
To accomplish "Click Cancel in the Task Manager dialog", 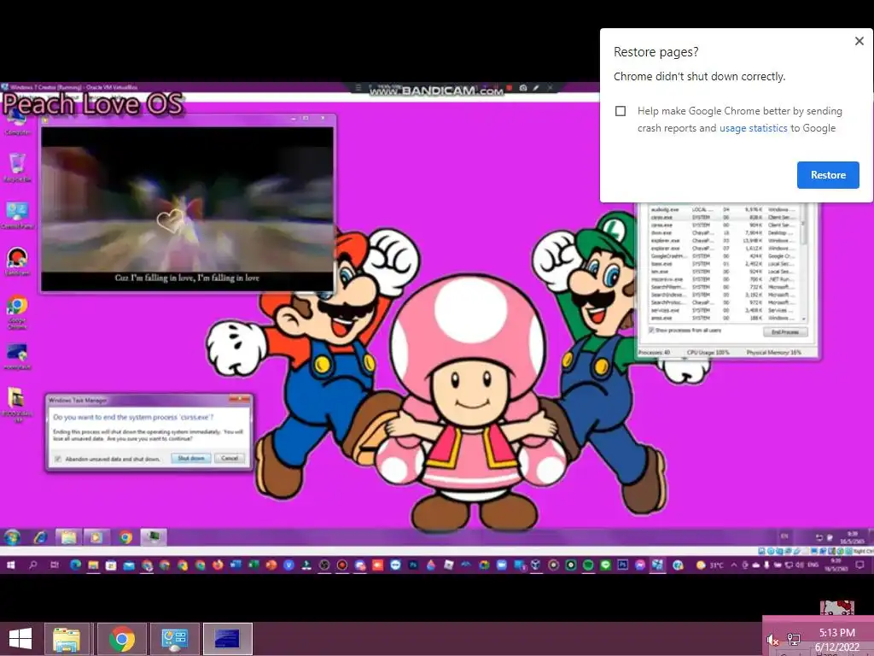I will coord(229,458).
